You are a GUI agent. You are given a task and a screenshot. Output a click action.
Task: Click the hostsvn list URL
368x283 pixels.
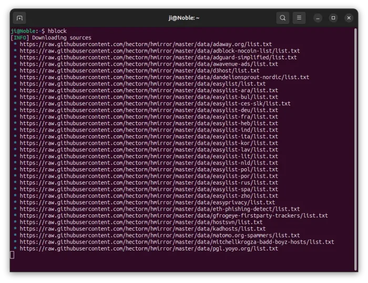141,222
